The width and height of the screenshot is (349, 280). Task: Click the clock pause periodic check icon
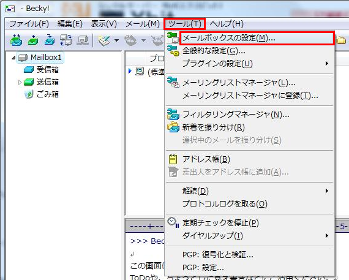(x=173, y=222)
